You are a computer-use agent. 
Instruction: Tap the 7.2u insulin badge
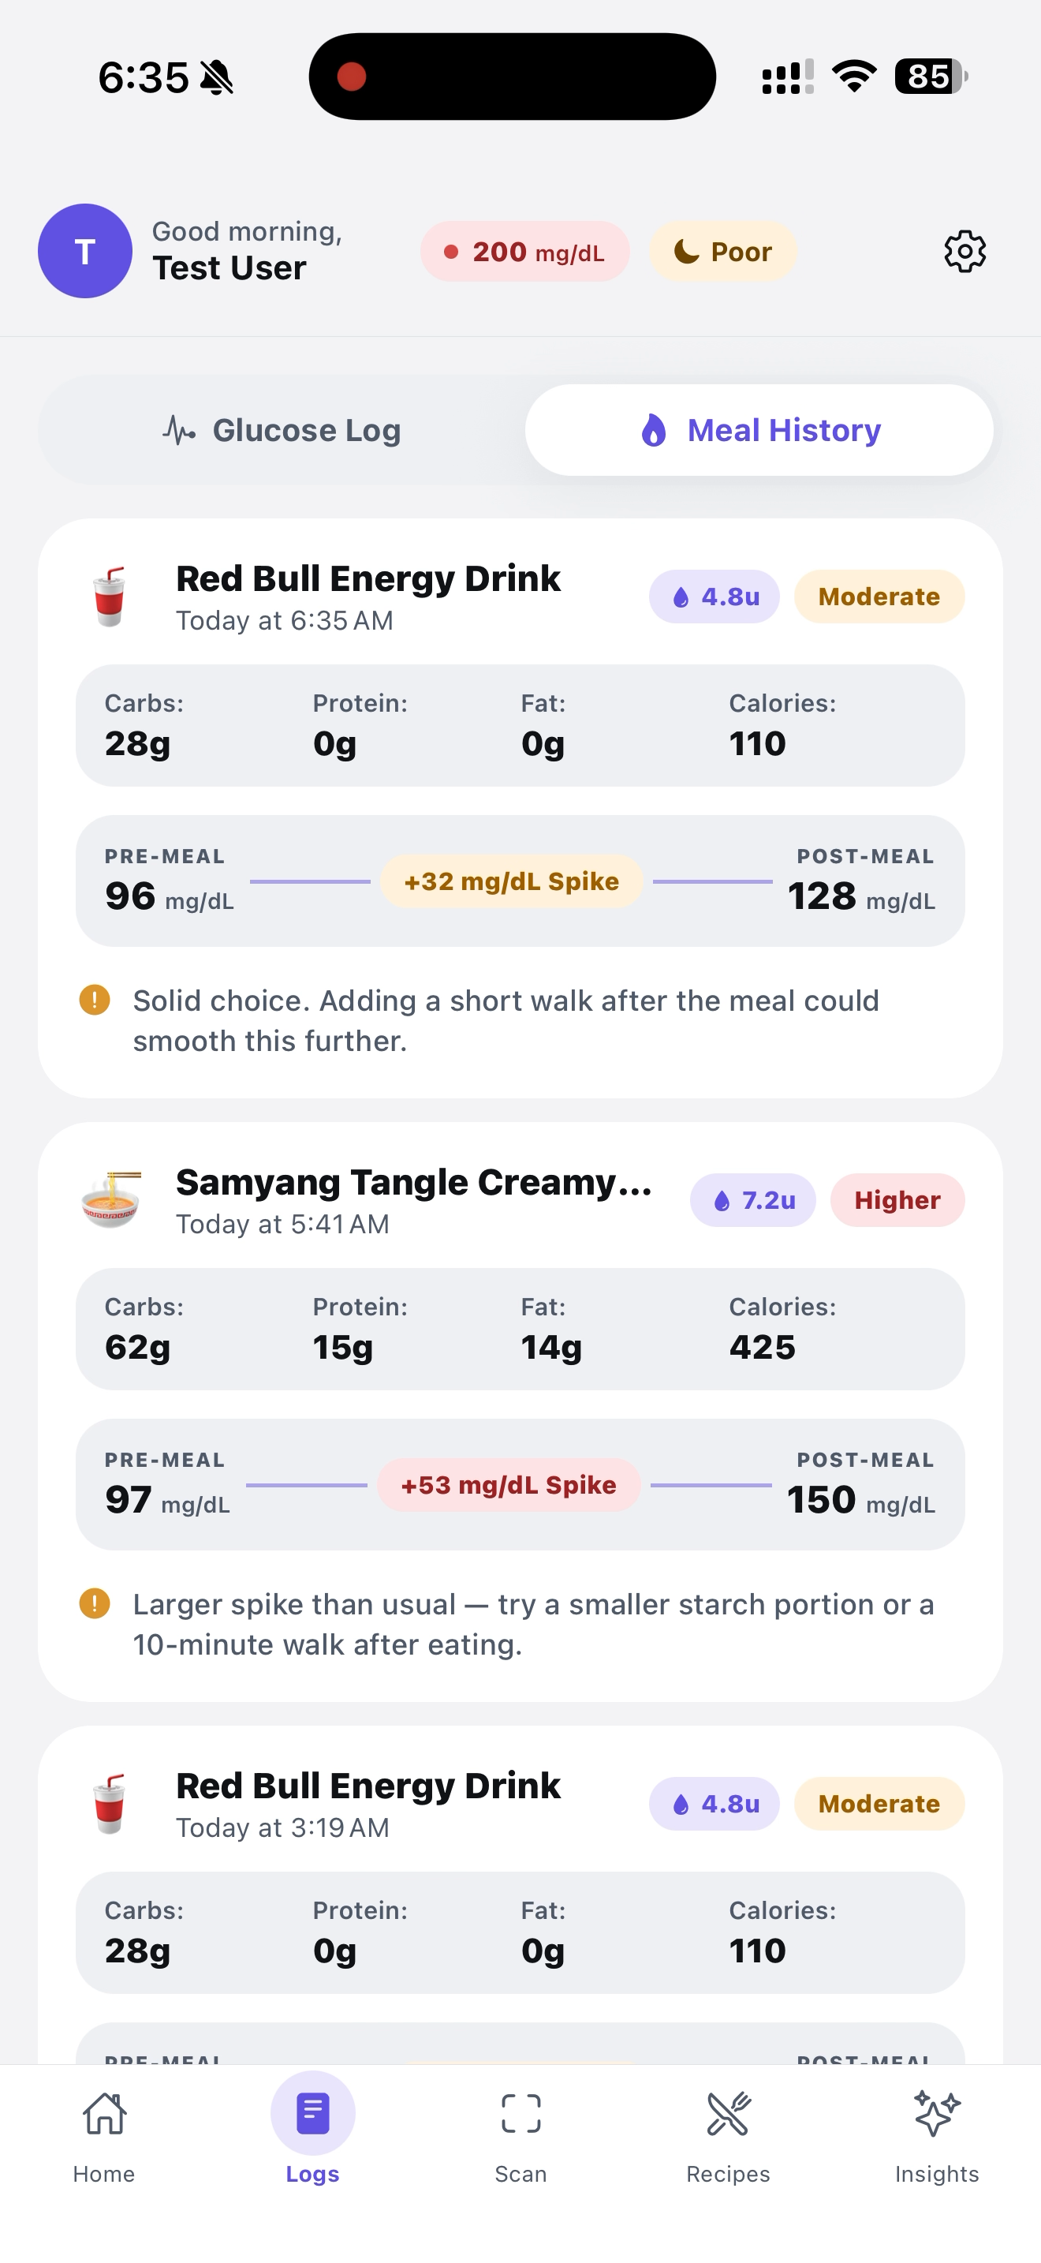tap(753, 1200)
